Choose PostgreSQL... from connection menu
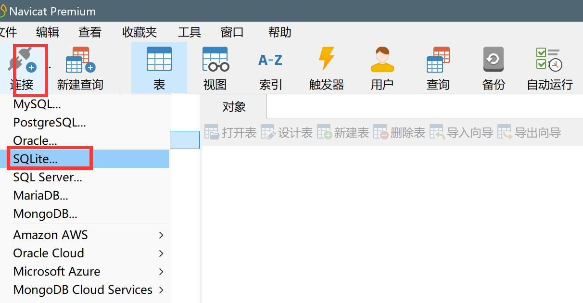This screenshot has width=583, height=303. (x=86, y=122)
